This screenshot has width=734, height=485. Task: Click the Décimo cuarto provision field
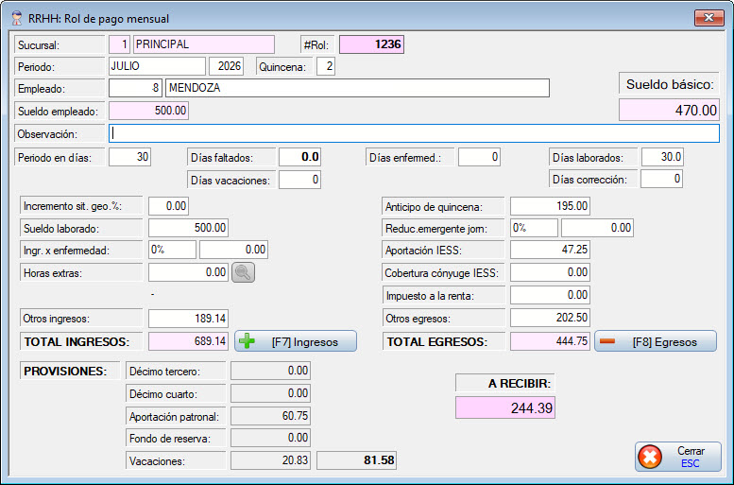click(x=270, y=393)
